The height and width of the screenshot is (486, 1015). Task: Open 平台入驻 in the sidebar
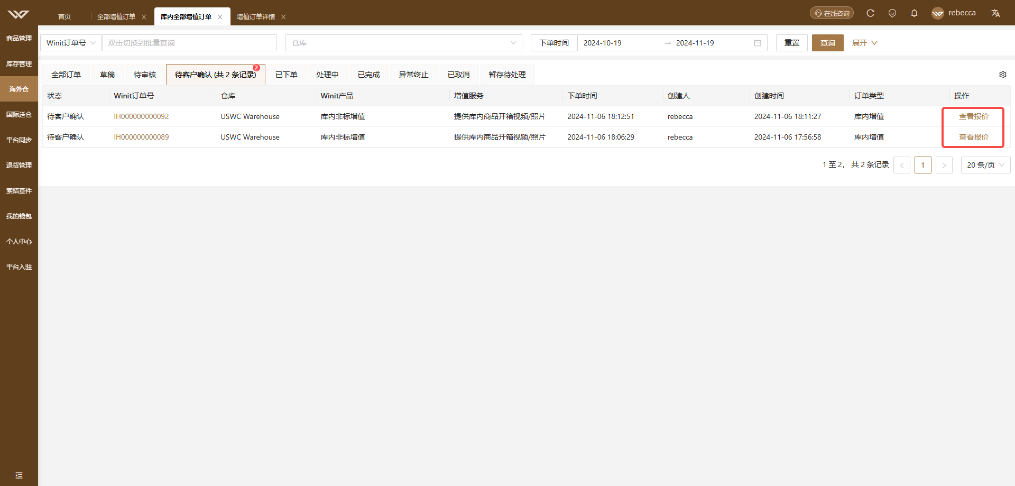point(19,267)
